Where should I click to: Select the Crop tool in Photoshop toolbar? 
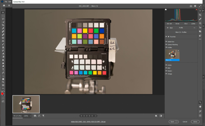click(3, 25)
